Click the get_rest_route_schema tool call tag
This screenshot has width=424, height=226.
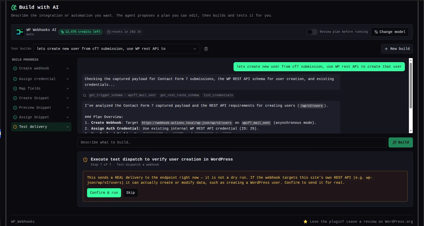[180, 95]
